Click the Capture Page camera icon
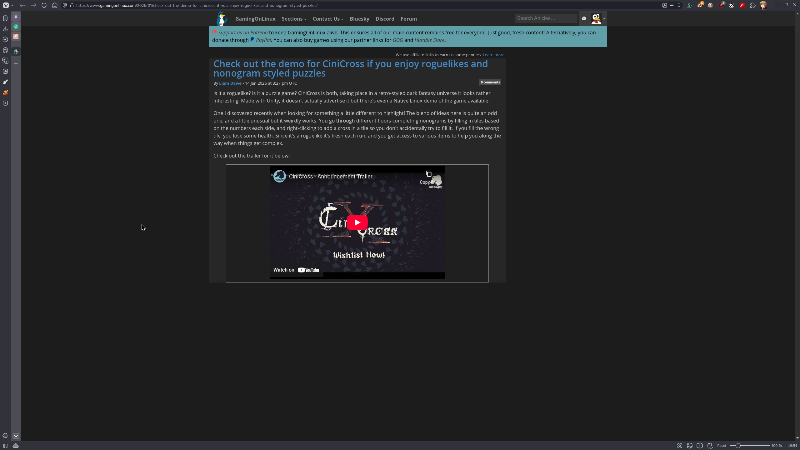 coord(679,446)
